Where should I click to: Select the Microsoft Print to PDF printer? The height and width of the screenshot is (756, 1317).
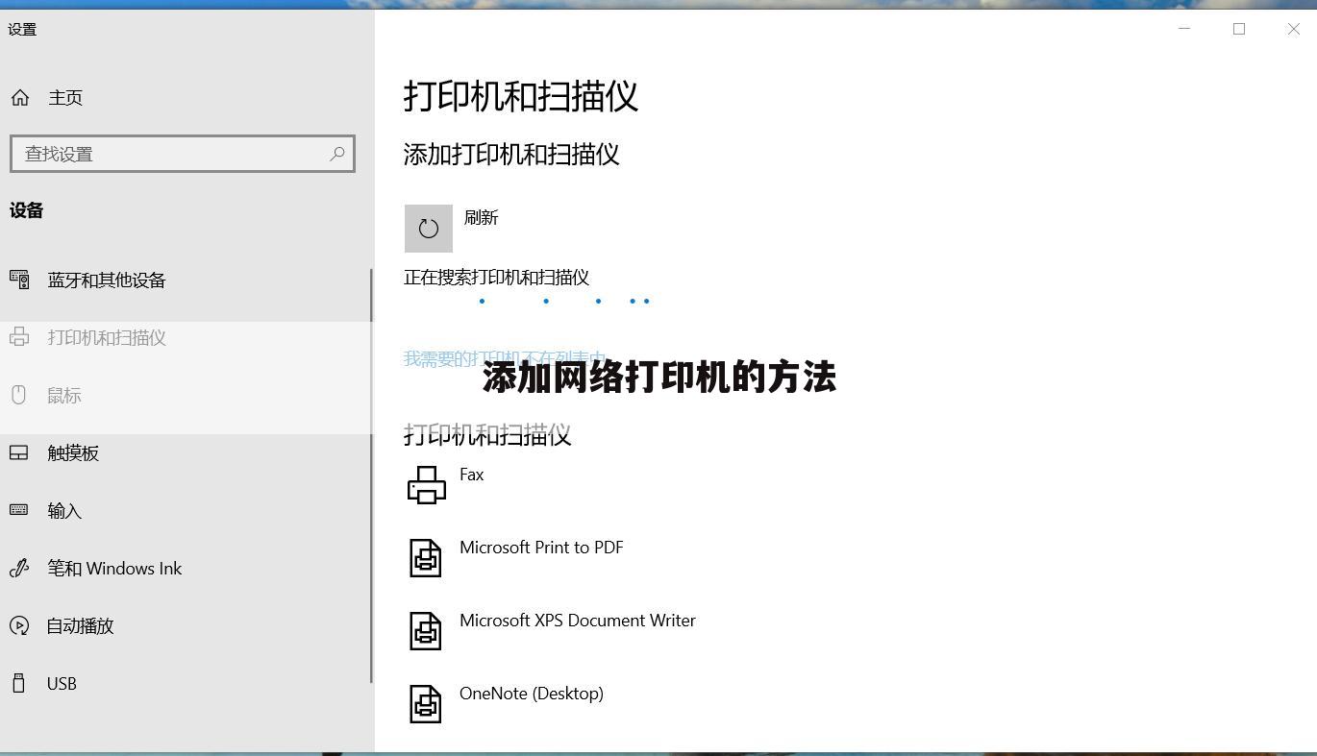click(426, 557)
